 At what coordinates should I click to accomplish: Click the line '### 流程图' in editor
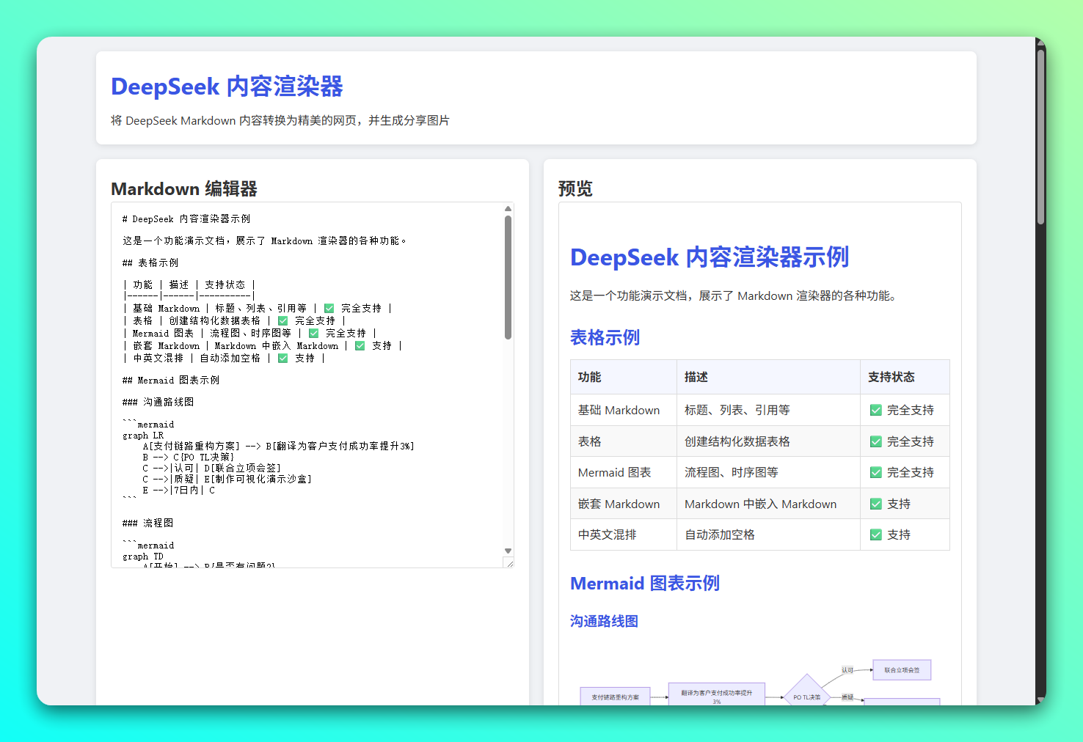point(148,523)
